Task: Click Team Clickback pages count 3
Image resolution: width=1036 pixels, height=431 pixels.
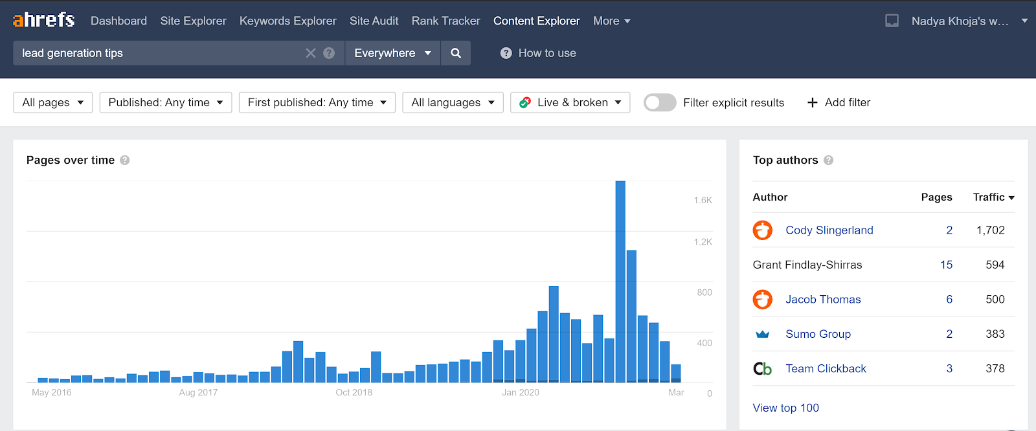Action: click(x=949, y=368)
